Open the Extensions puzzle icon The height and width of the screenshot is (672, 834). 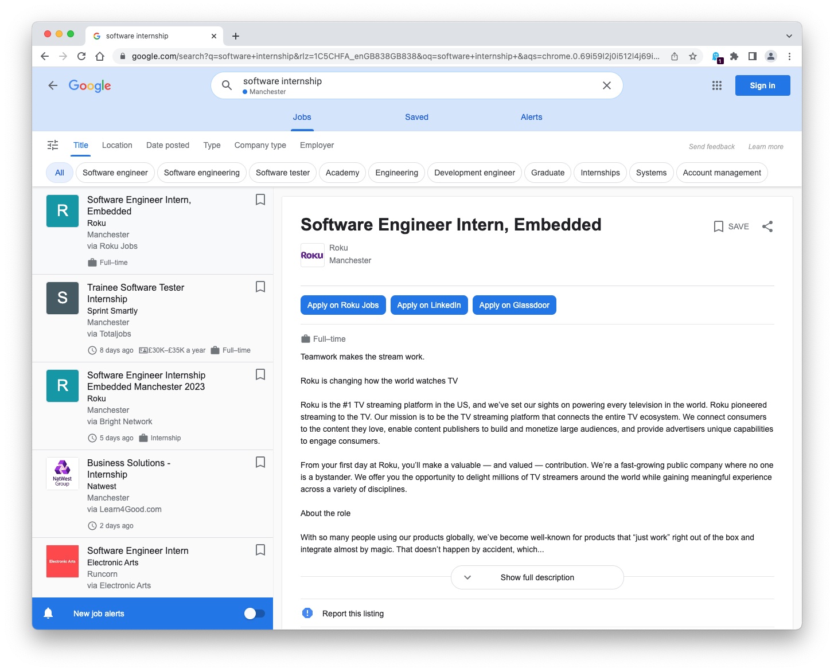pyautogui.click(x=734, y=56)
